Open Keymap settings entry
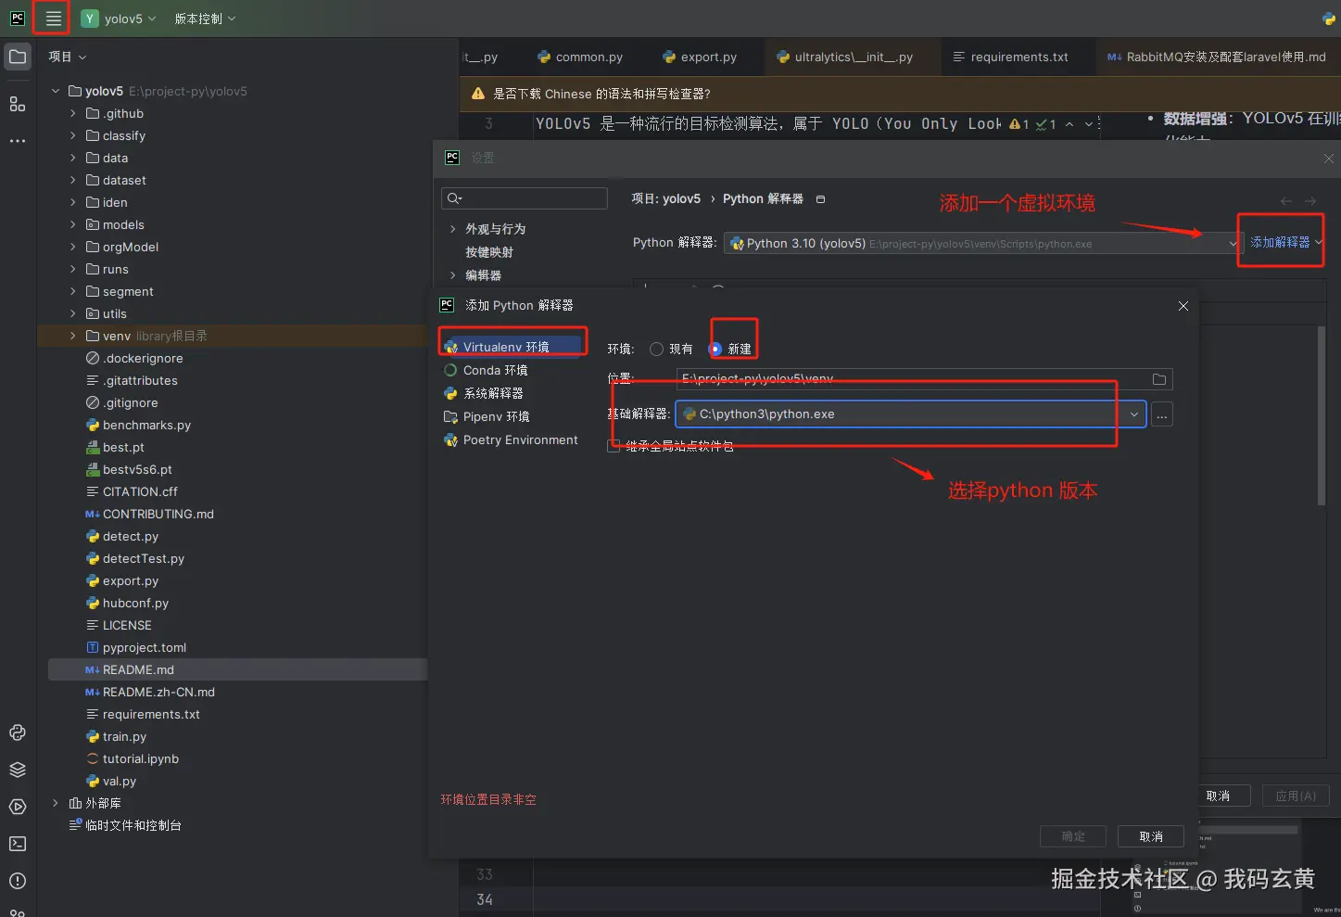Image resolution: width=1341 pixels, height=917 pixels. [489, 252]
